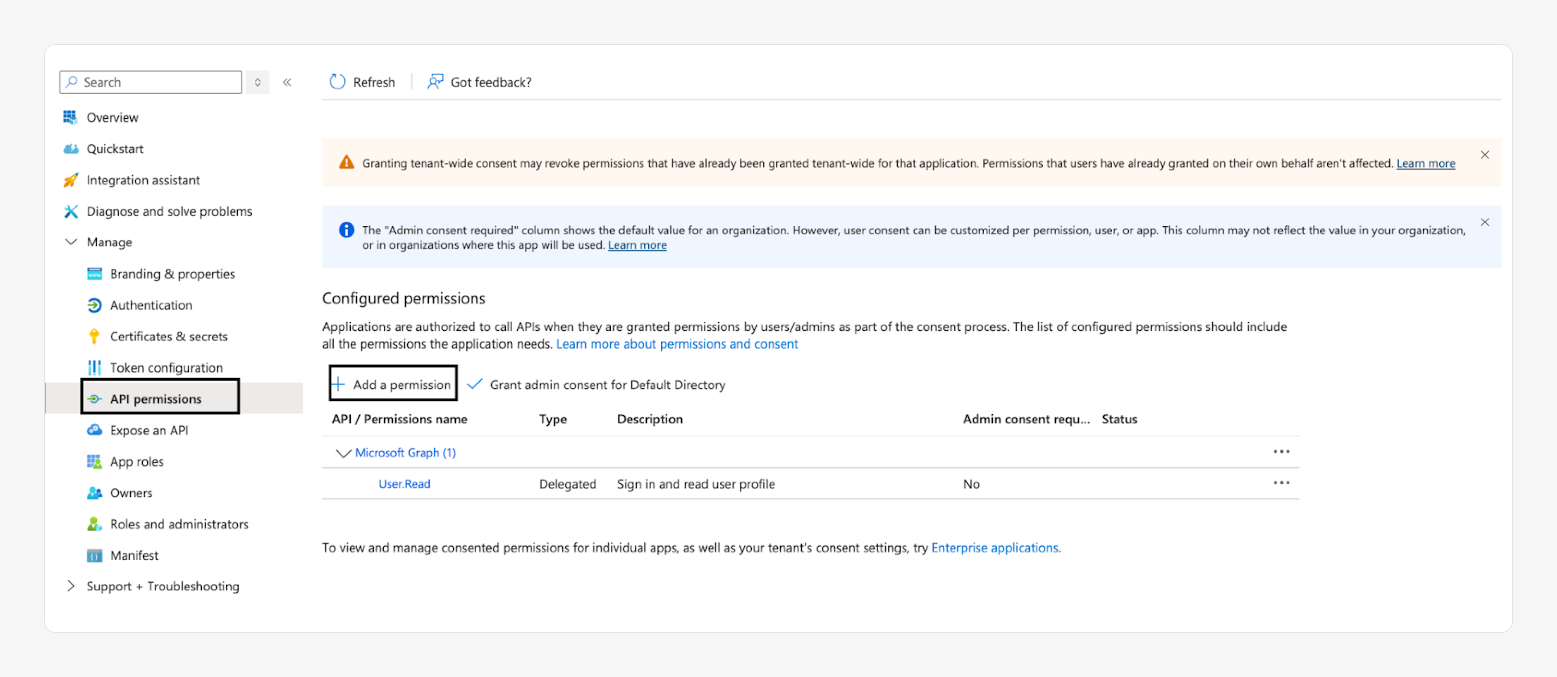Viewport: 1557px width, 677px height.
Task: Collapse the Manage section
Action: [71, 242]
